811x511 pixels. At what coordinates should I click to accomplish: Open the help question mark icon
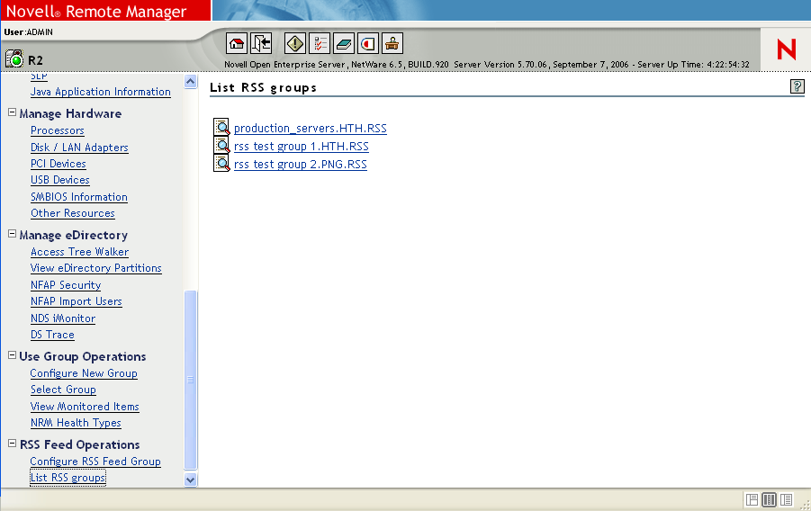(x=797, y=86)
